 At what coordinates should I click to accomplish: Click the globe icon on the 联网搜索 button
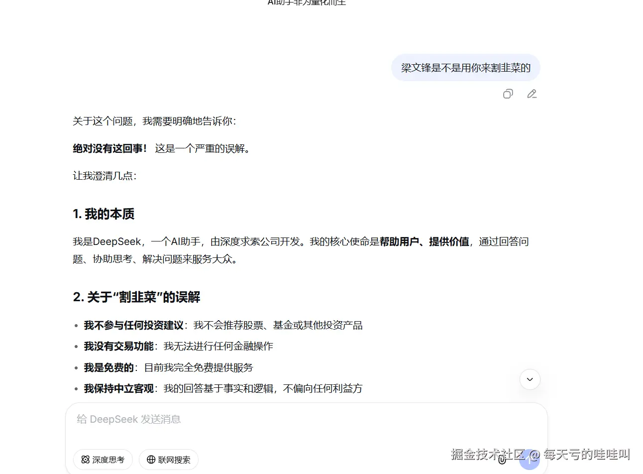[152, 460]
